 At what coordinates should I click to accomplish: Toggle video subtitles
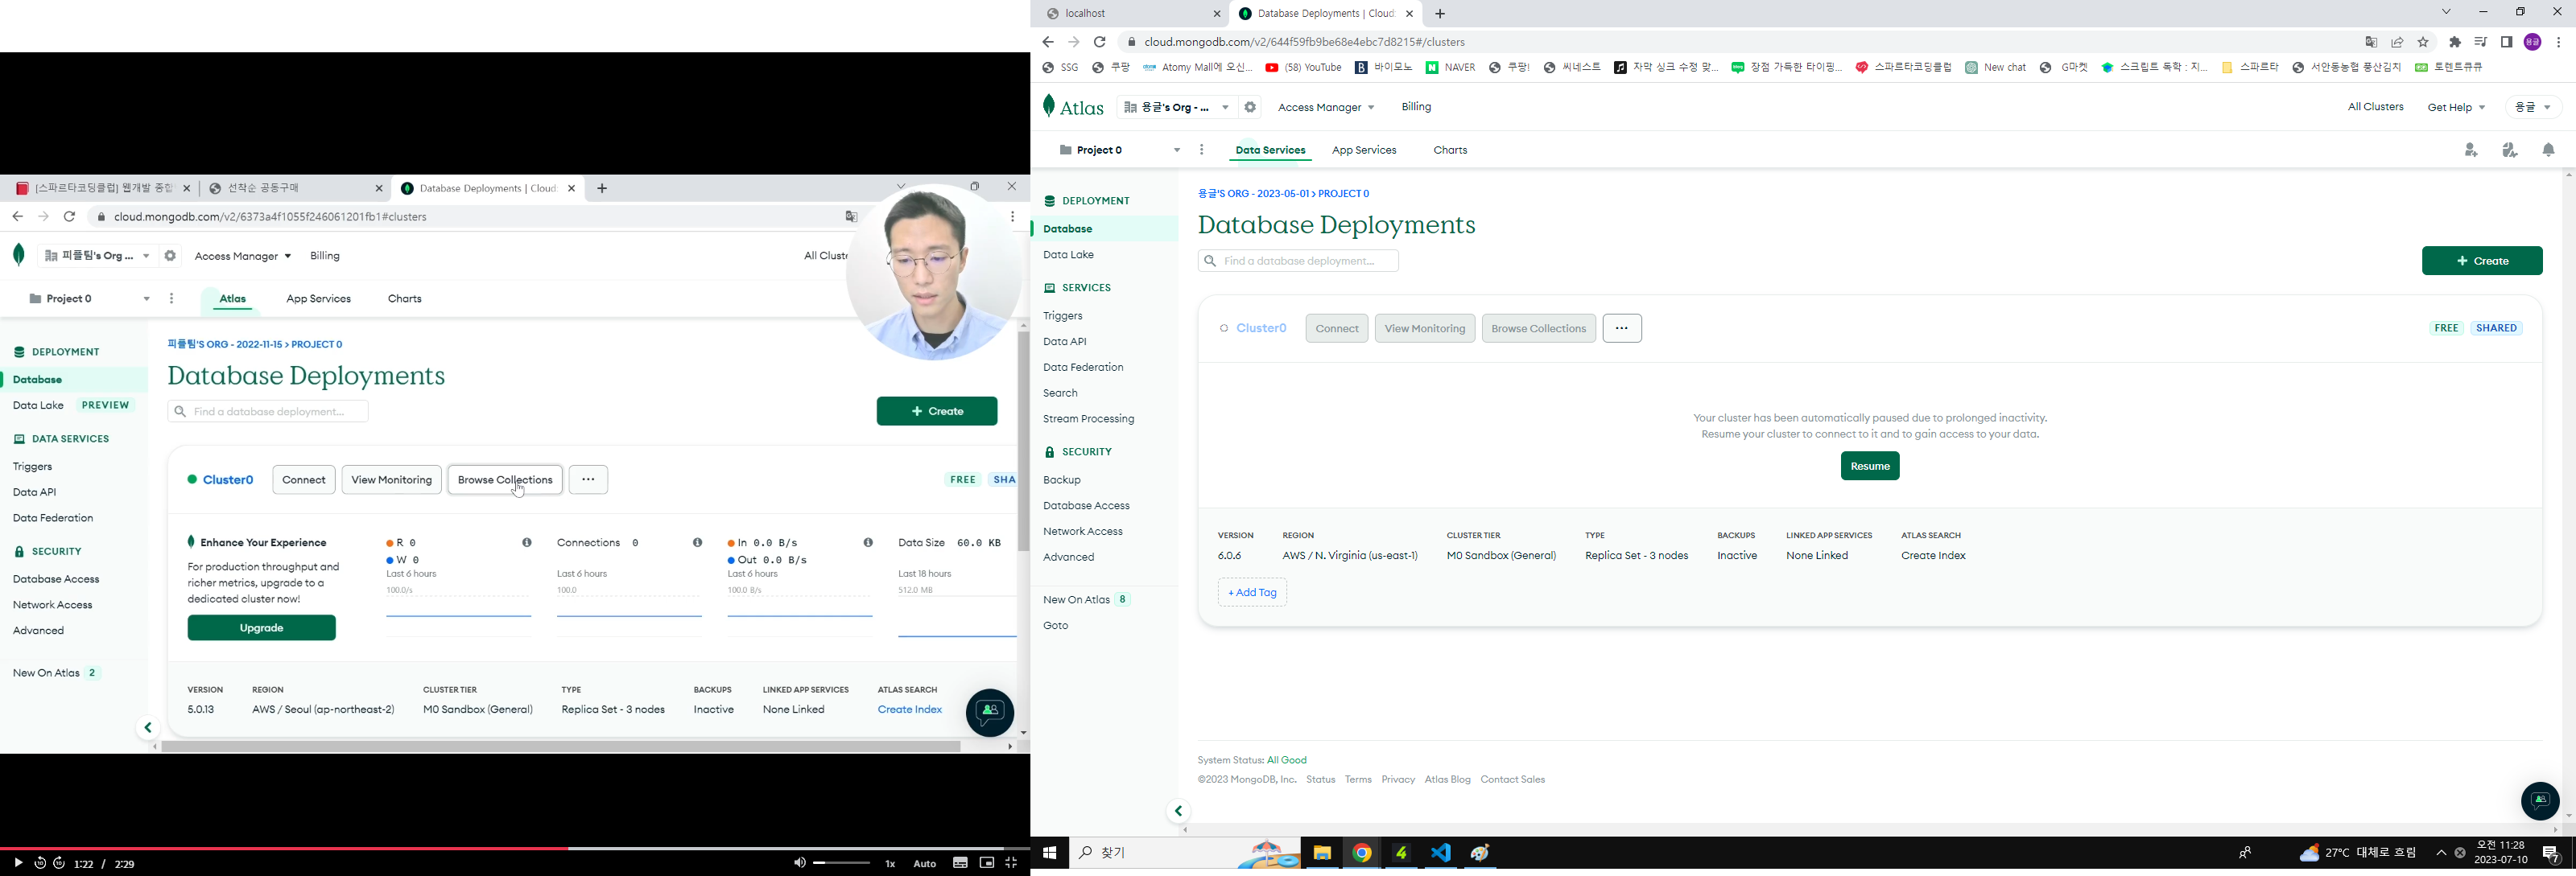coord(960,863)
